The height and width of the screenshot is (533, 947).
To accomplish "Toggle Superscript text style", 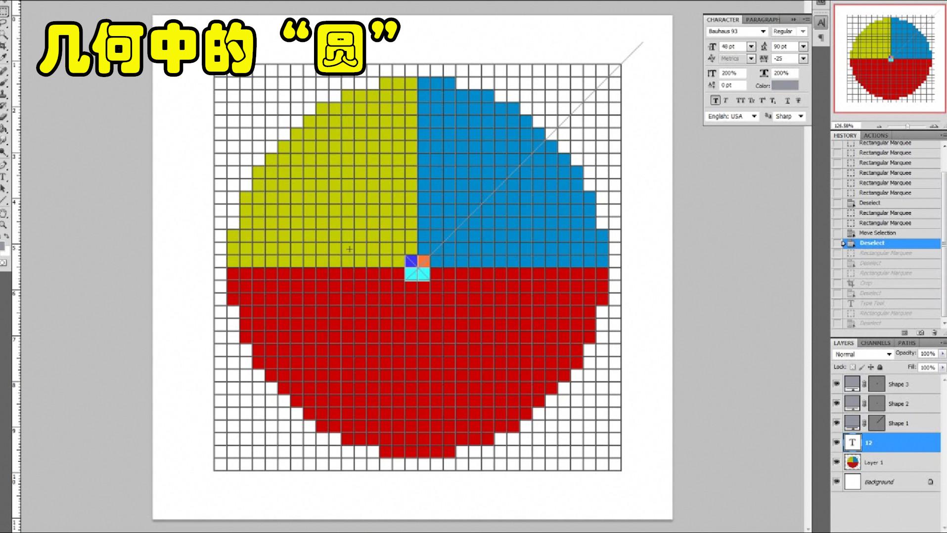I will (762, 100).
